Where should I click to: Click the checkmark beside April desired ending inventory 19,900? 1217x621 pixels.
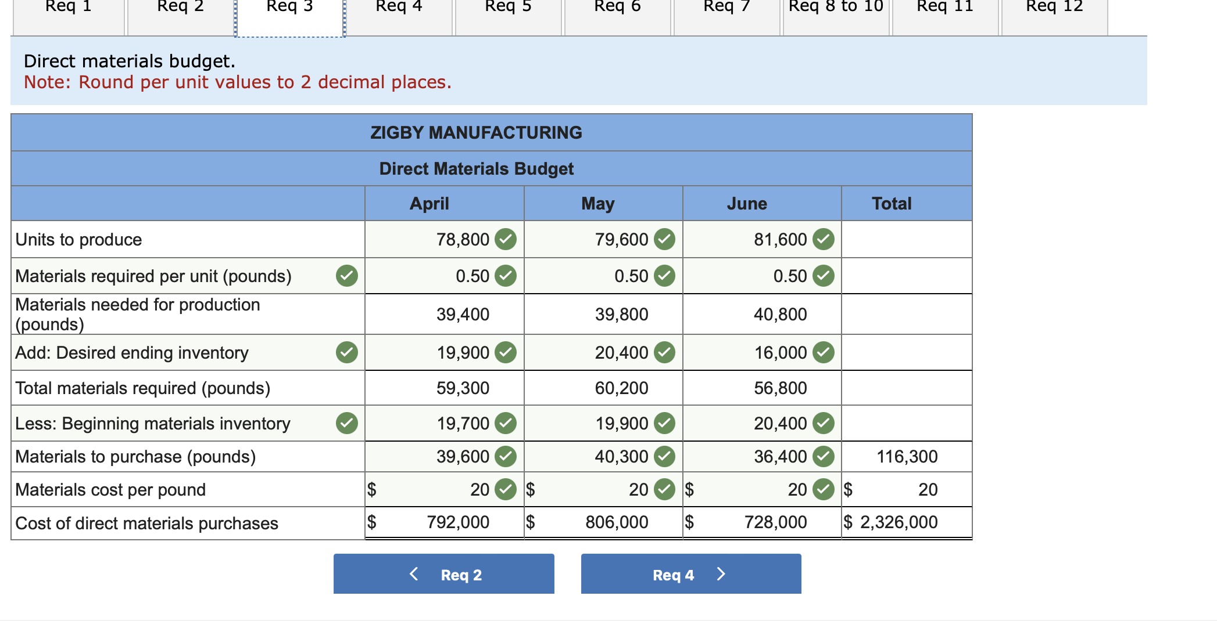[505, 352]
